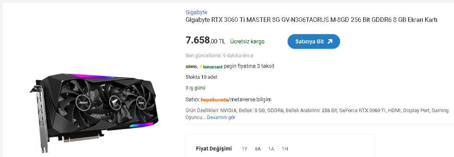Click the Ücretsiz kargo label
The image size is (454, 157).
[x=247, y=41]
